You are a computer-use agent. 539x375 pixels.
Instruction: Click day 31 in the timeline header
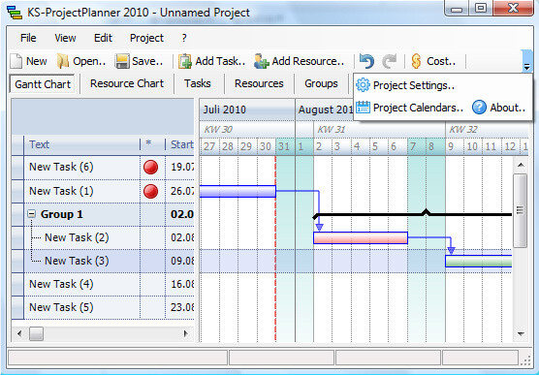coord(285,146)
